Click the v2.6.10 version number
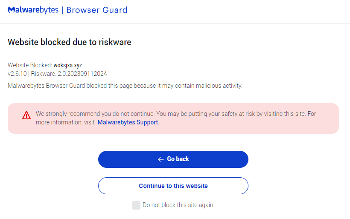Image resolution: width=350 pixels, height=219 pixels. coord(17,74)
